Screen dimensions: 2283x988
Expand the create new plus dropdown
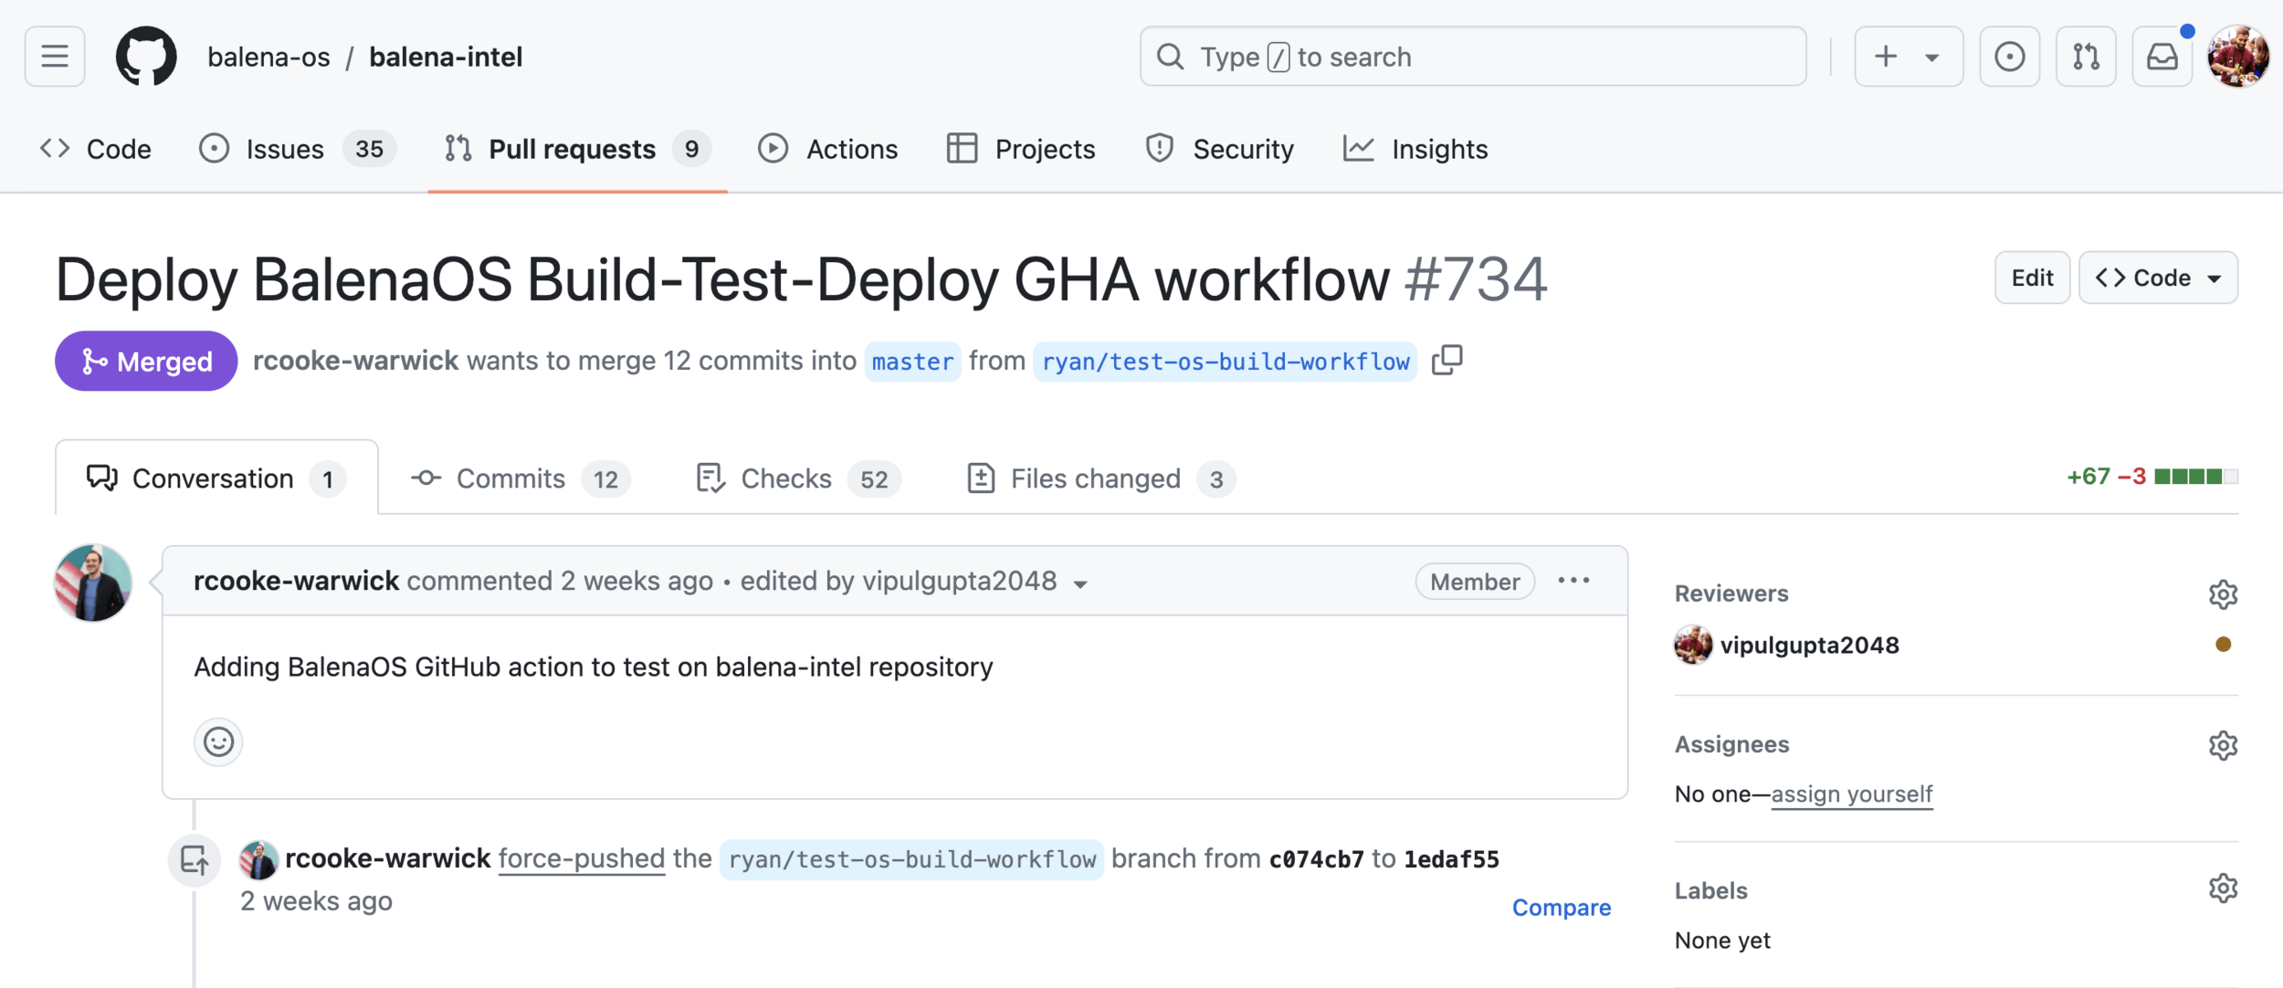1908,57
